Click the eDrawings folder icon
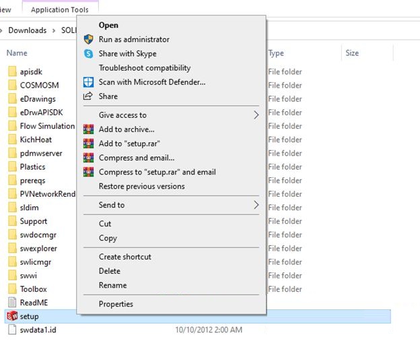The width and height of the screenshot is (420, 341). point(12,99)
